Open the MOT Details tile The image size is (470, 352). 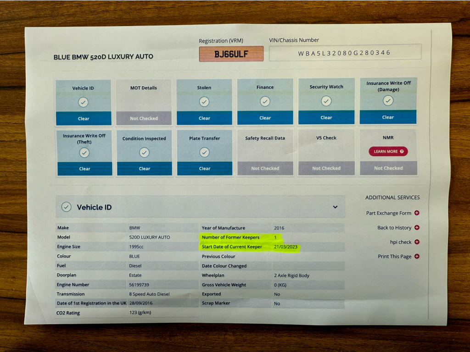pyautogui.click(x=144, y=102)
